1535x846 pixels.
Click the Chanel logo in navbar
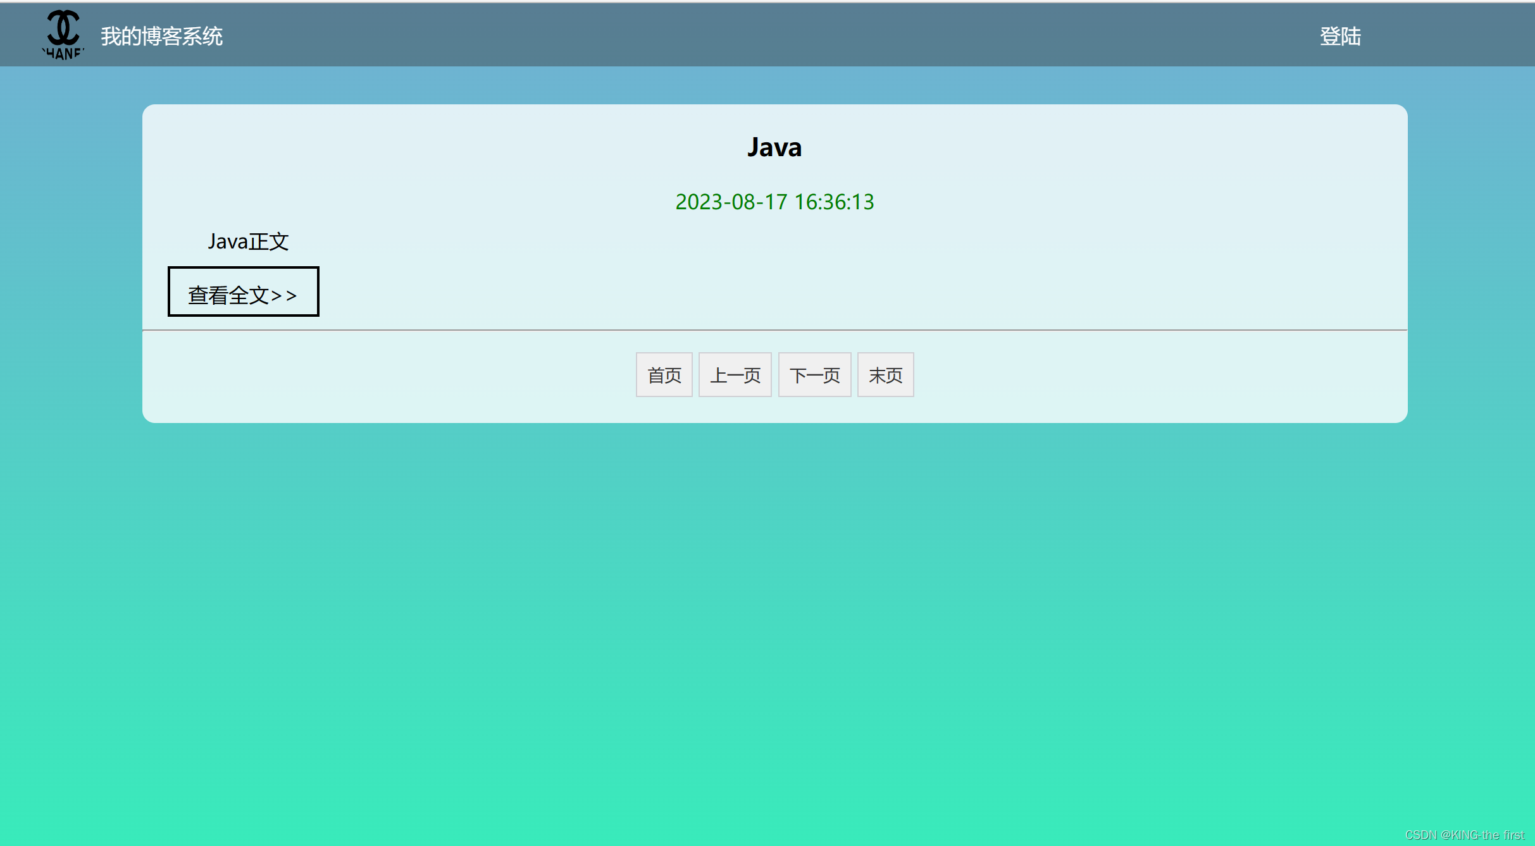click(x=63, y=28)
